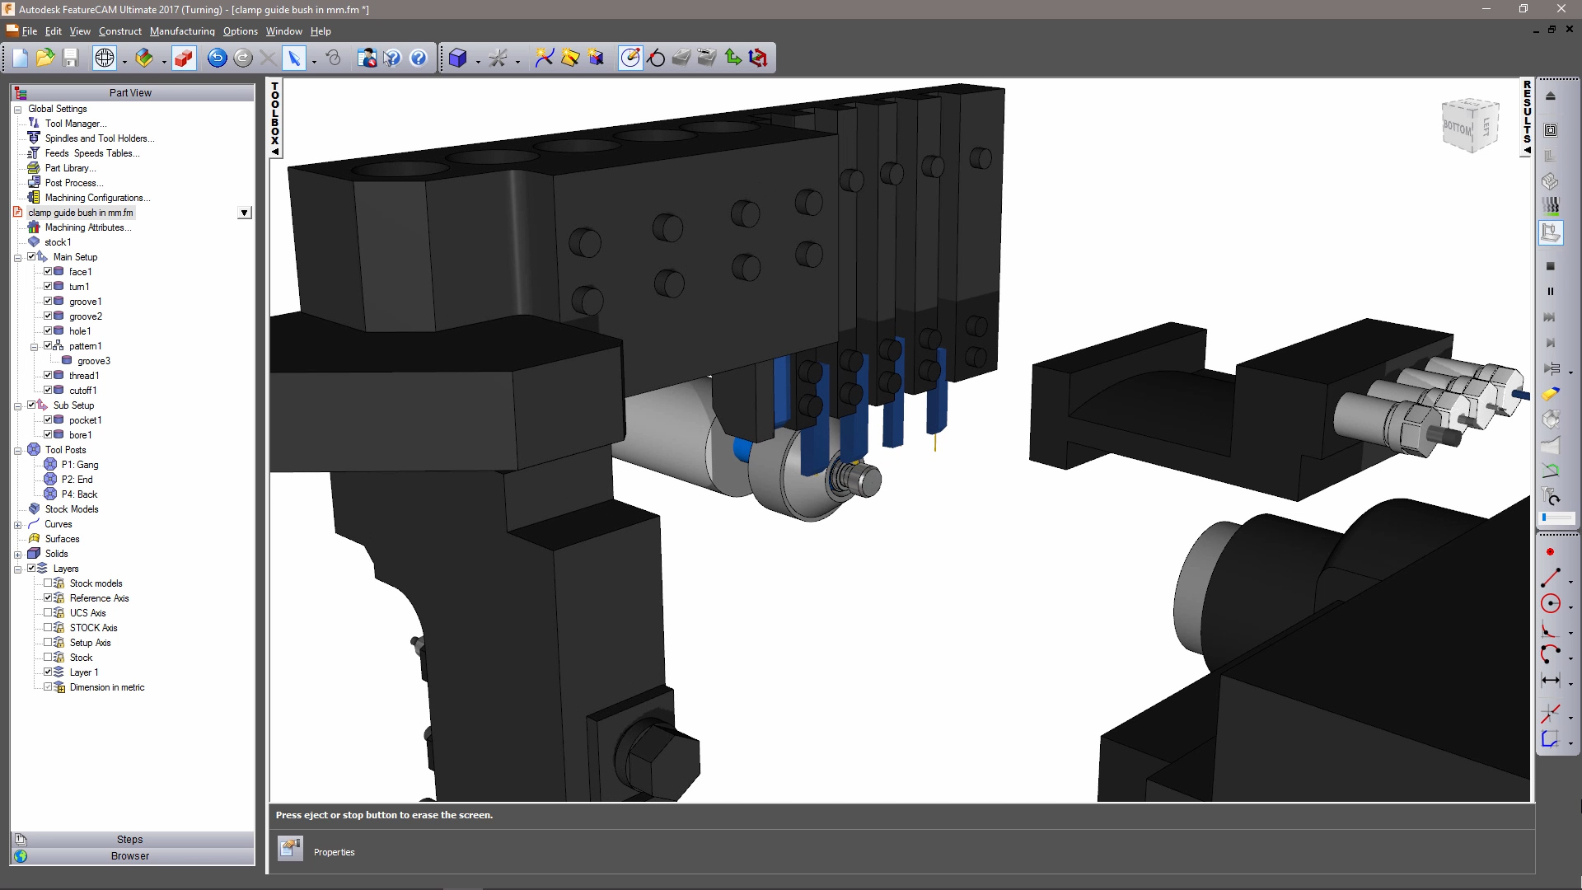Viewport: 1582px width, 890px height.
Task: Select the red line drawing tool
Action: (x=1550, y=578)
